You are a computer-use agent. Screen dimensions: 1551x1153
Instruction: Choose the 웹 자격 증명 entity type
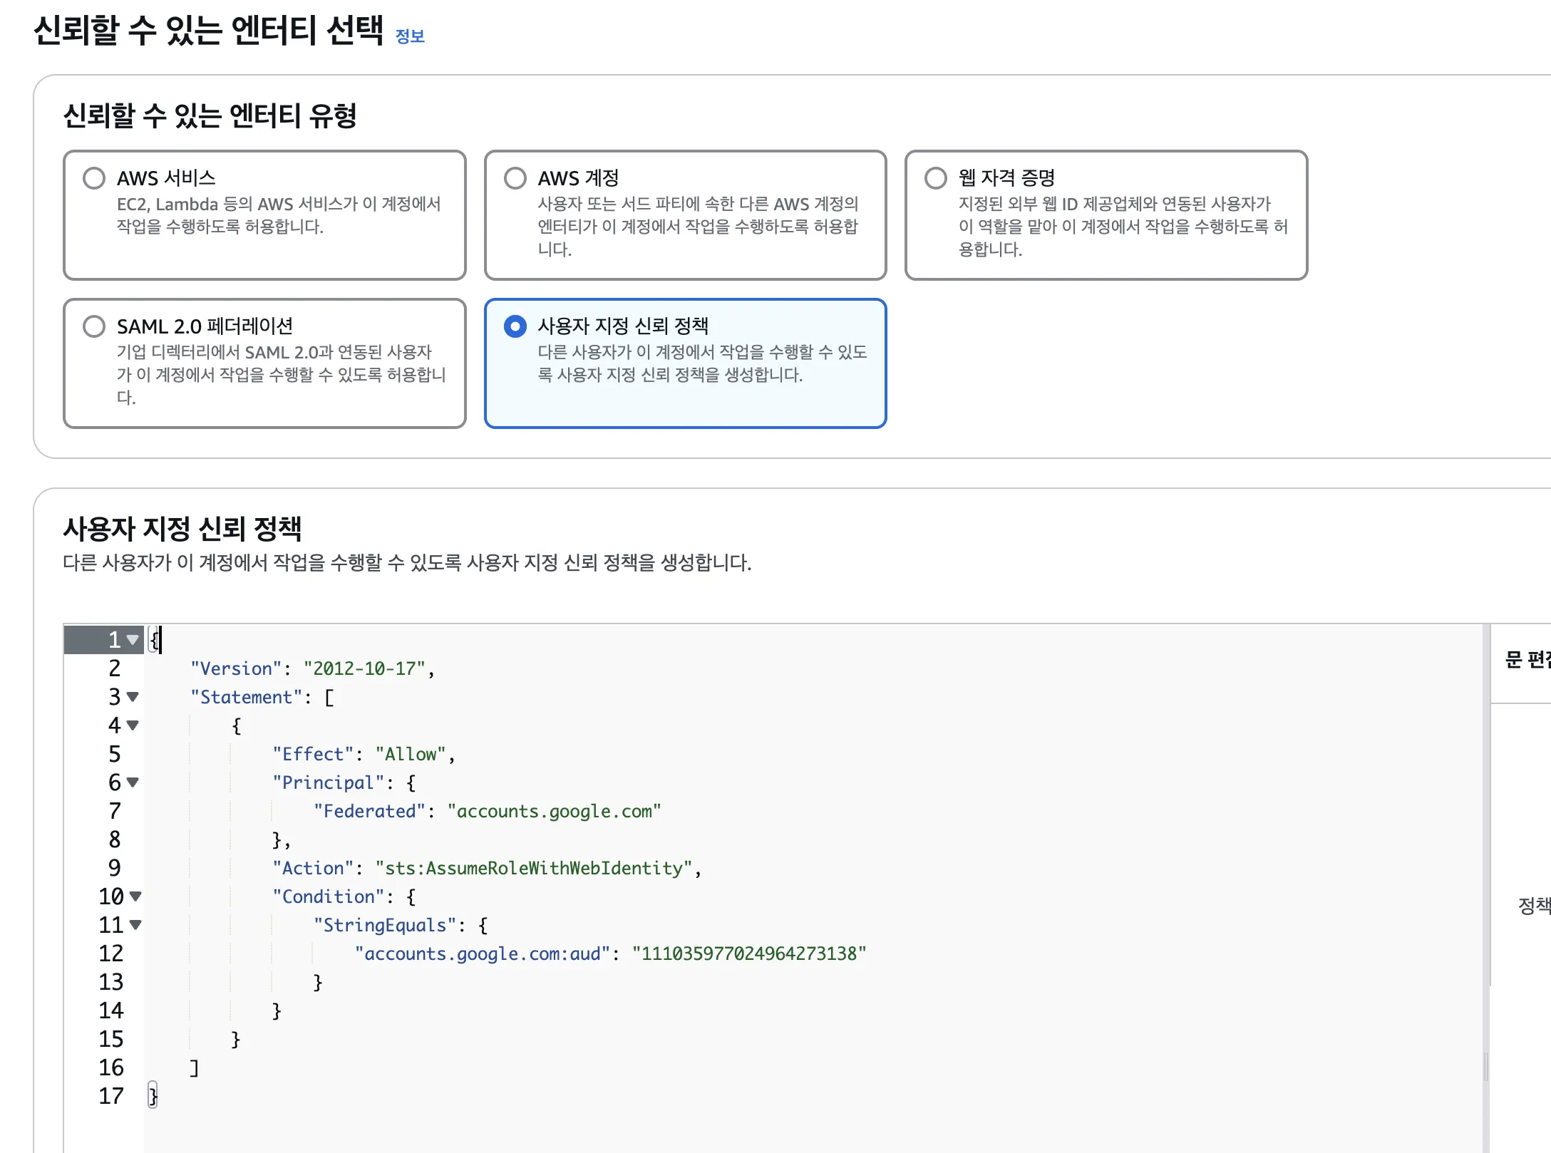[935, 178]
